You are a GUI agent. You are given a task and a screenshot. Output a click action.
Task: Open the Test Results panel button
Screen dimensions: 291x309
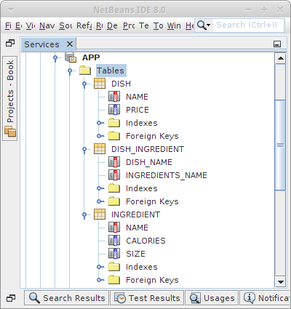tap(147, 298)
